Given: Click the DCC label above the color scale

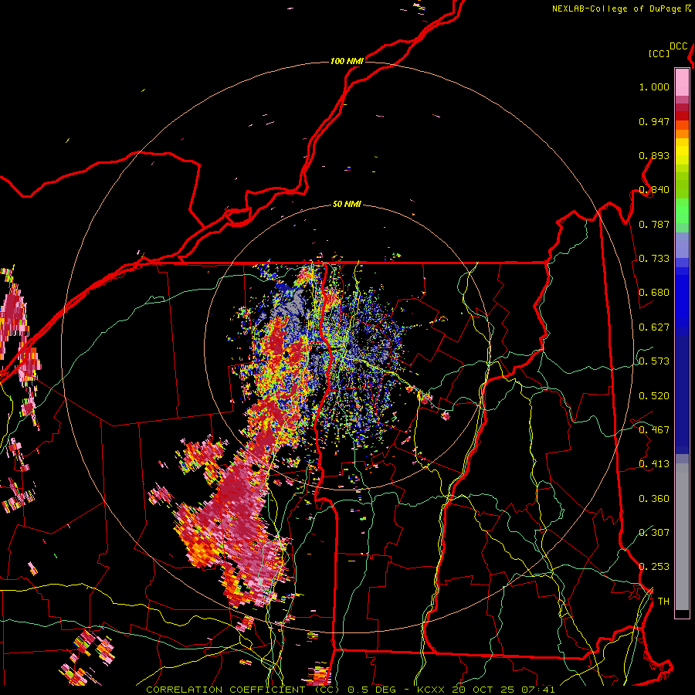Looking at the screenshot, I should coord(678,46).
